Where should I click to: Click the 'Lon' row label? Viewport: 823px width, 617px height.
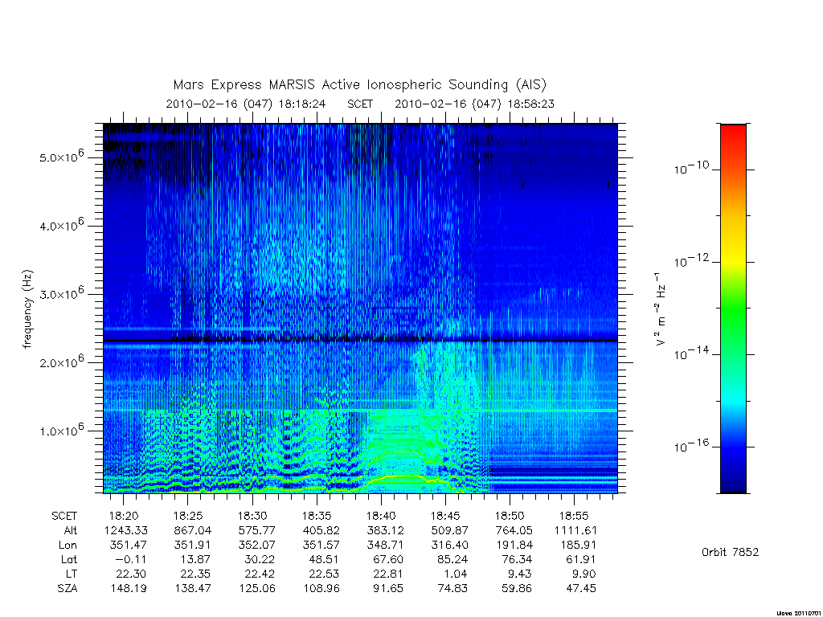point(68,545)
